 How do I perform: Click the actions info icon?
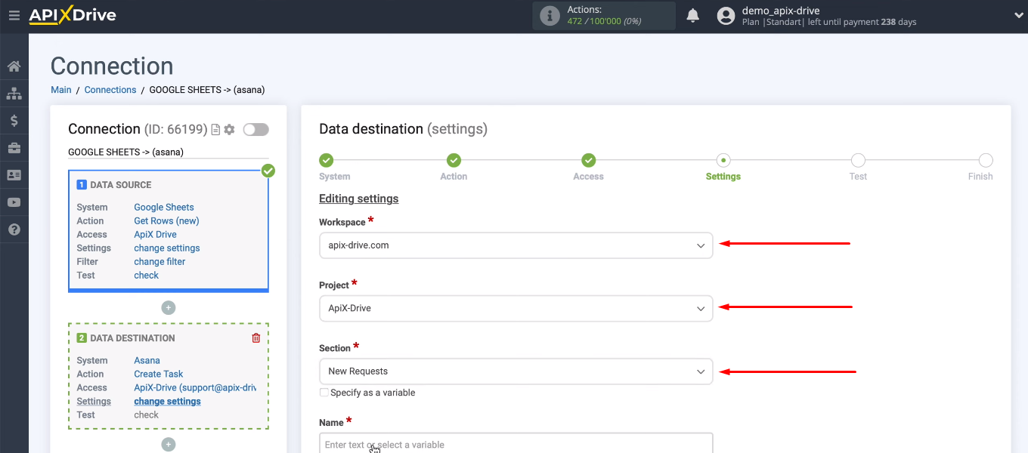tap(550, 16)
